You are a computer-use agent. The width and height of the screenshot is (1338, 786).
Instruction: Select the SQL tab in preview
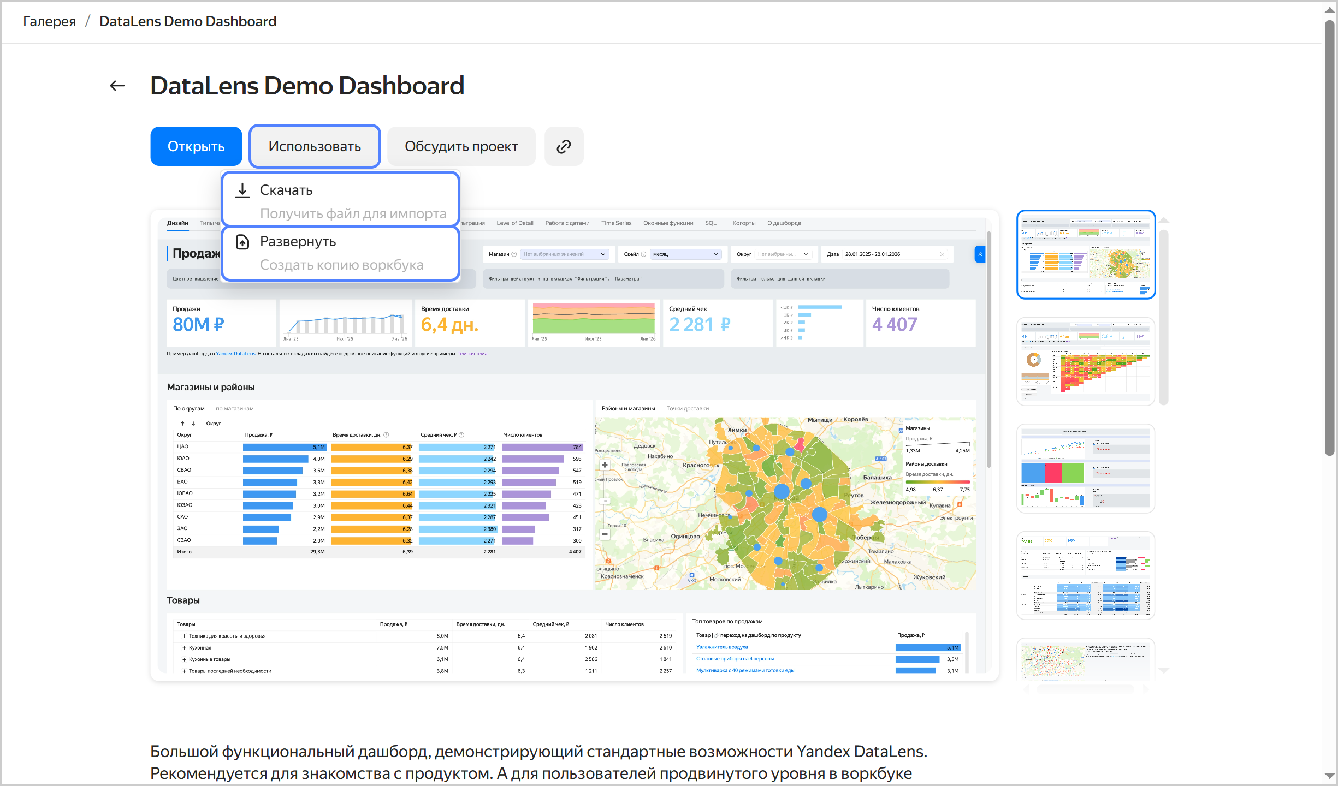[711, 223]
